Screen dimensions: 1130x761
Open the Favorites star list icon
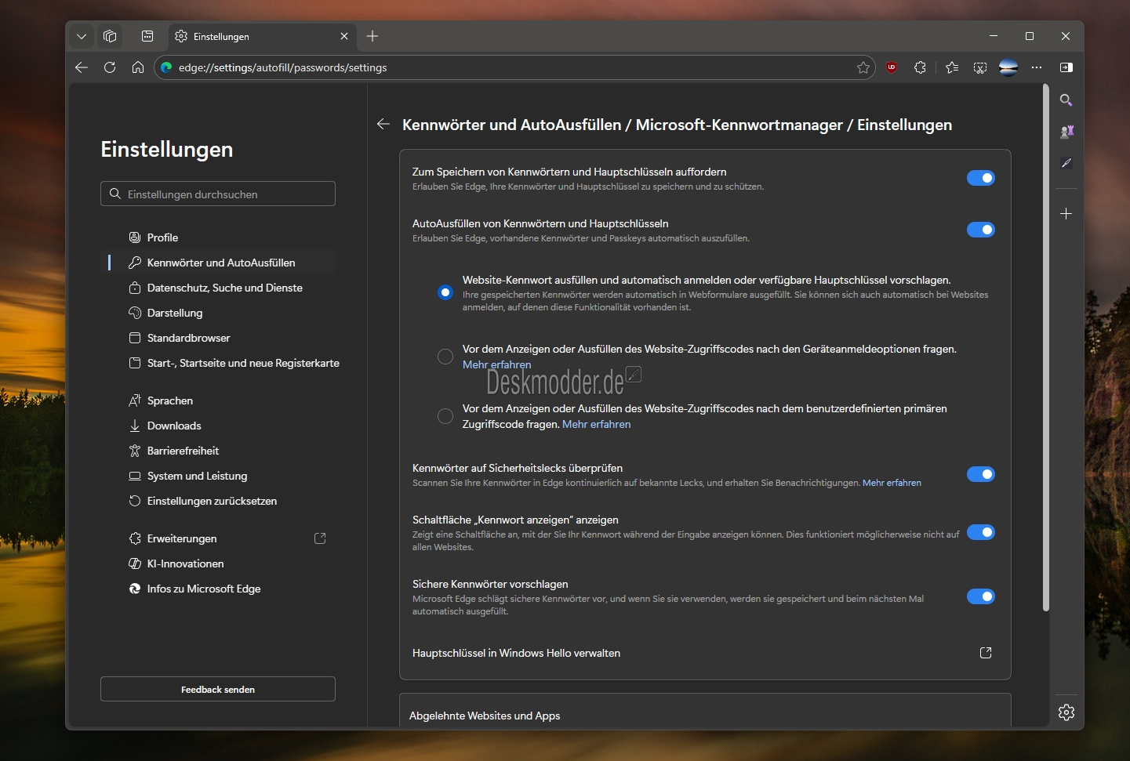952,67
